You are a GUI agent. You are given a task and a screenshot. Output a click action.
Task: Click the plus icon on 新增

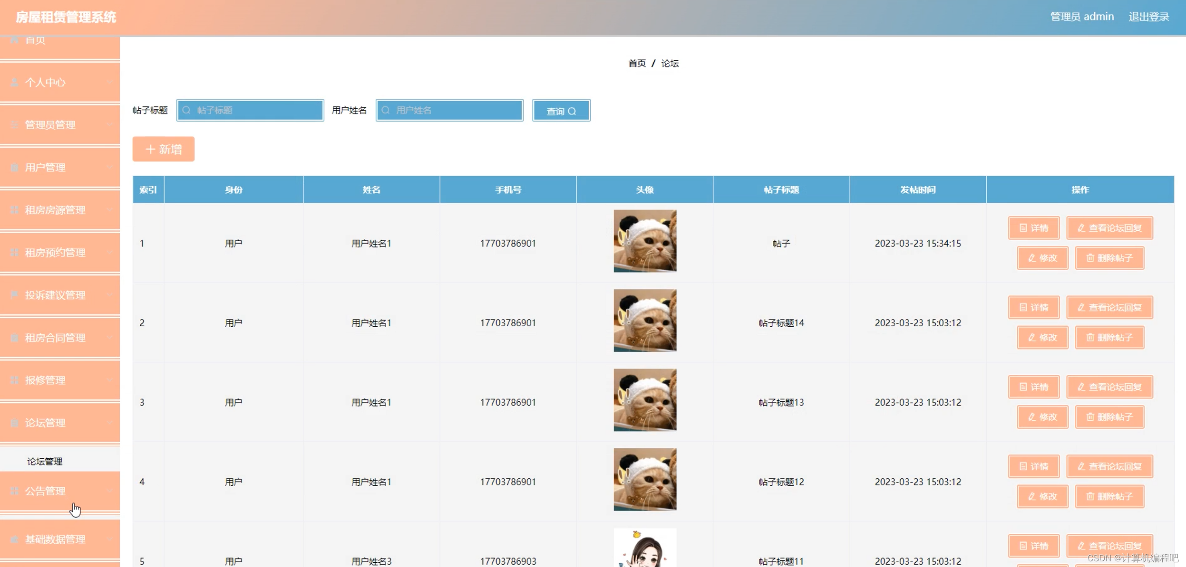pos(150,149)
